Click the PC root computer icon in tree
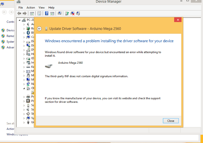Viewport: 203px width, 143px height. click(x=24, y=20)
